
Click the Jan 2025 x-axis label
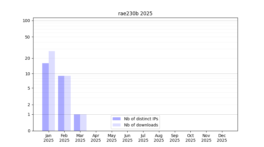(48, 138)
